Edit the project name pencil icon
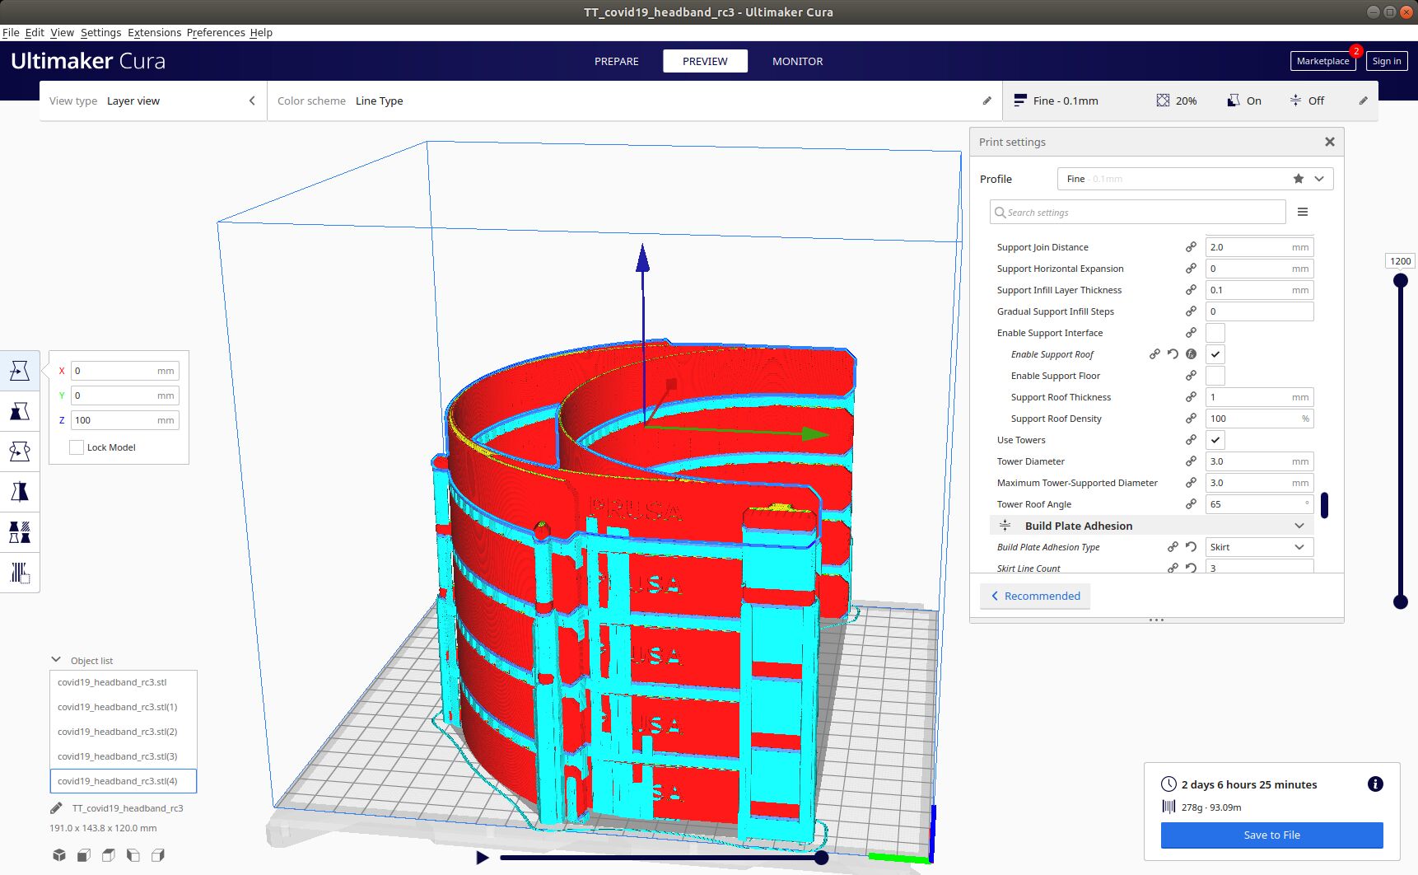The width and height of the screenshot is (1418, 875). click(x=56, y=808)
